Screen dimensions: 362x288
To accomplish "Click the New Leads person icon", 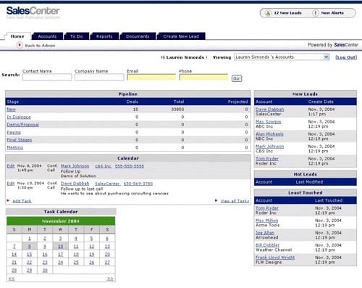I will 268,13.
